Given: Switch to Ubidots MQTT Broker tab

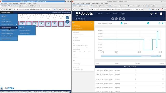Looking at the screenshot, I should 99,6.
